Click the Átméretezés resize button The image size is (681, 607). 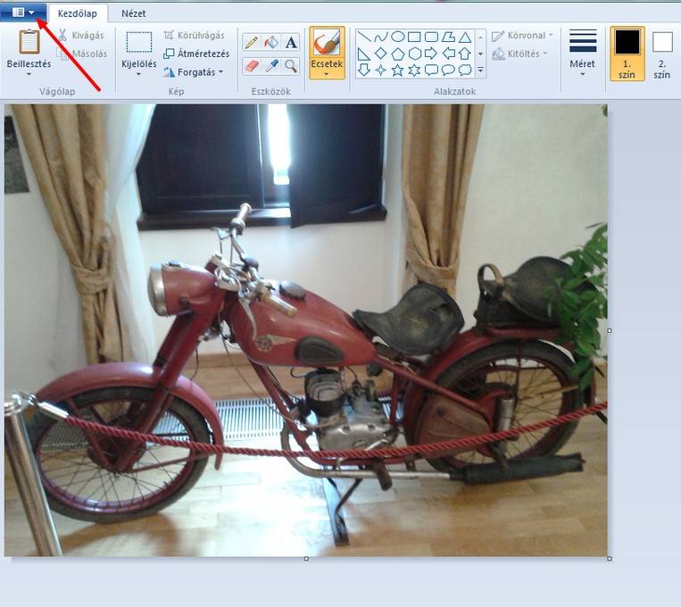pyautogui.click(x=195, y=54)
